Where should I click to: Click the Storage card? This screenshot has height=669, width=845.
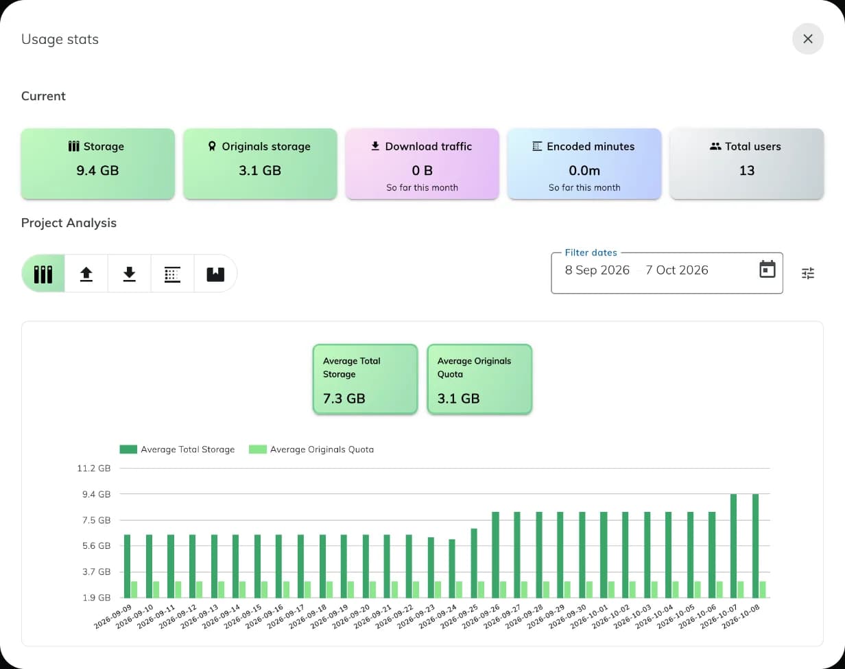97,164
